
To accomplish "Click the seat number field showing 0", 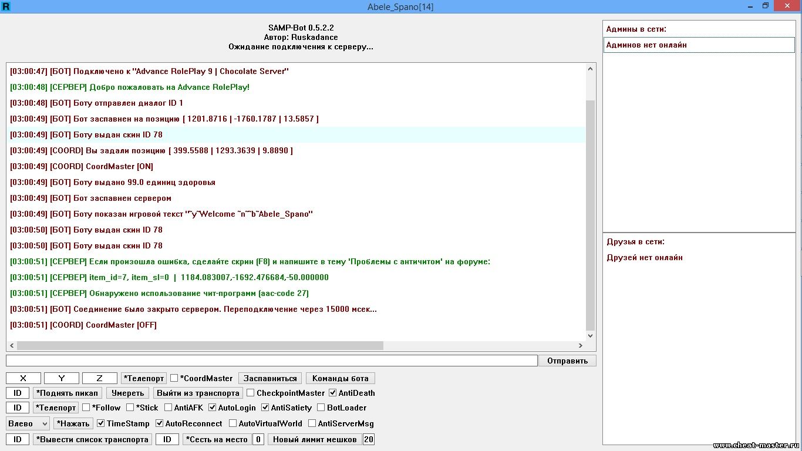I will tap(258, 439).
